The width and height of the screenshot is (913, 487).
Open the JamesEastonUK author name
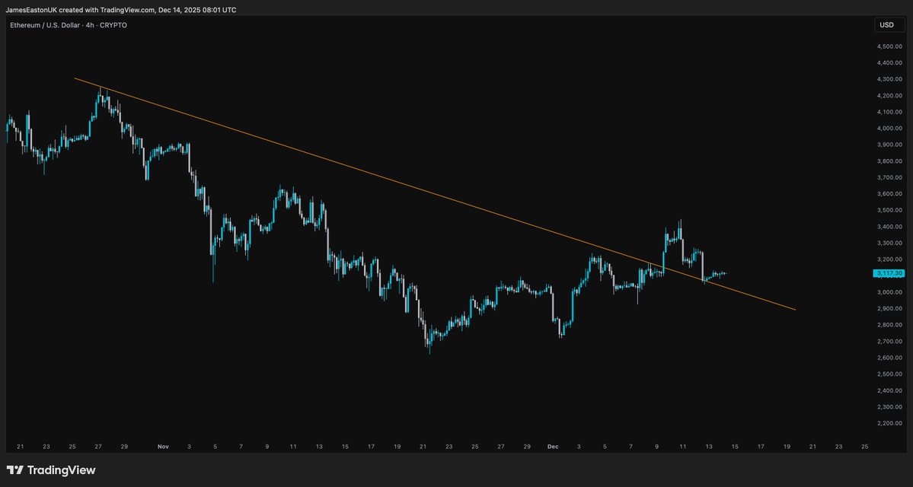(33, 10)
